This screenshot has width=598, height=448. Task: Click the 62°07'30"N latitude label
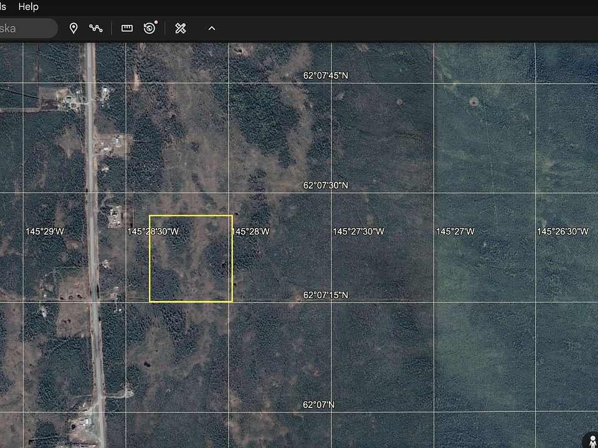(x=326, y=185)
